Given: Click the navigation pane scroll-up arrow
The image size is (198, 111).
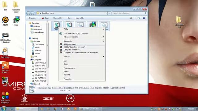Looking at the screenshot, I should pos(48,22).
